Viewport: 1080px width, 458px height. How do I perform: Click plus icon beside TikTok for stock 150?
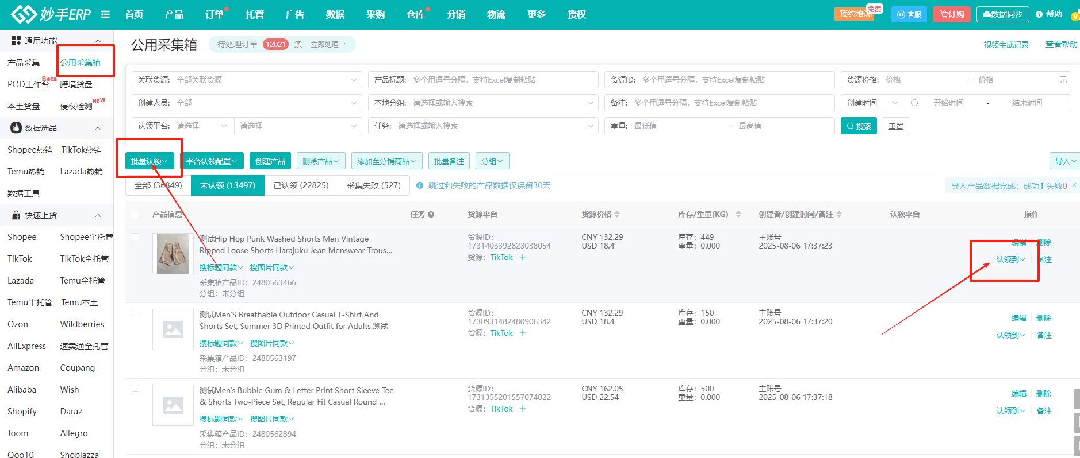523,333
